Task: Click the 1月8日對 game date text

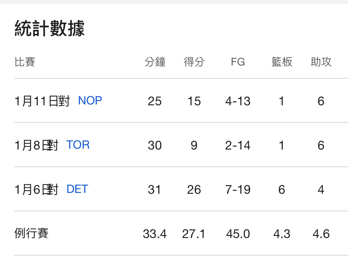Action: 36,145
